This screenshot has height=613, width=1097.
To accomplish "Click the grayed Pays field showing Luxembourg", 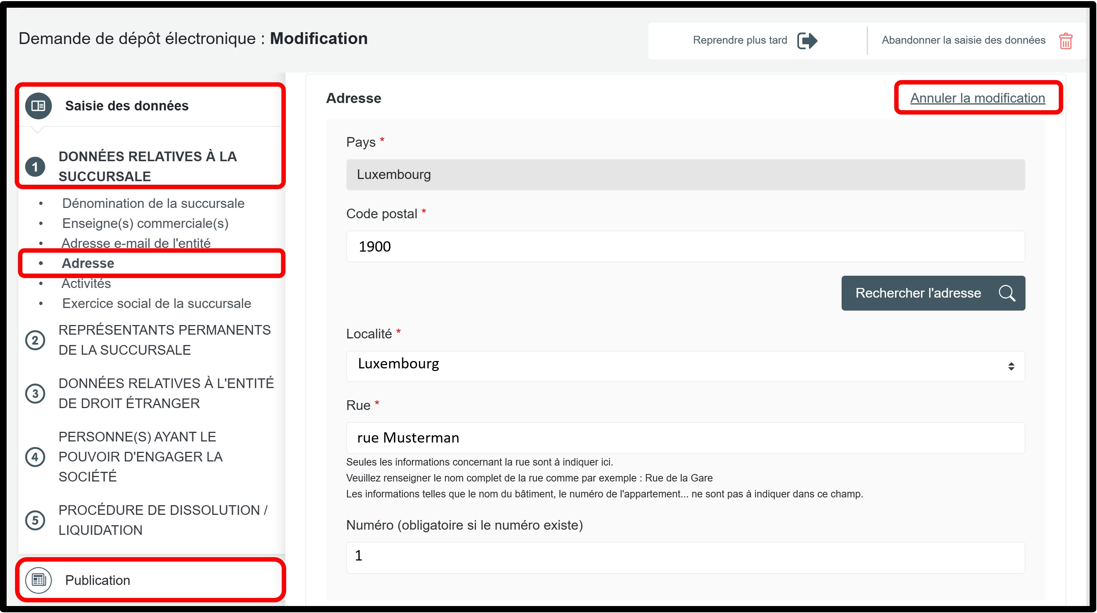I will (685, 174).
